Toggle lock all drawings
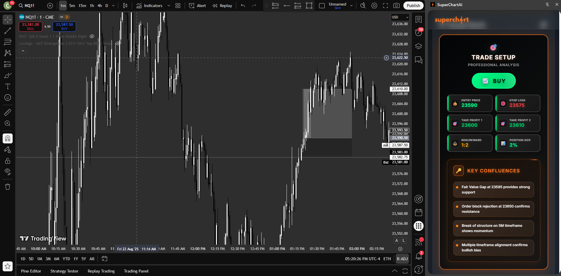This screenshot has width=561, height=276. tap(8, 161)
